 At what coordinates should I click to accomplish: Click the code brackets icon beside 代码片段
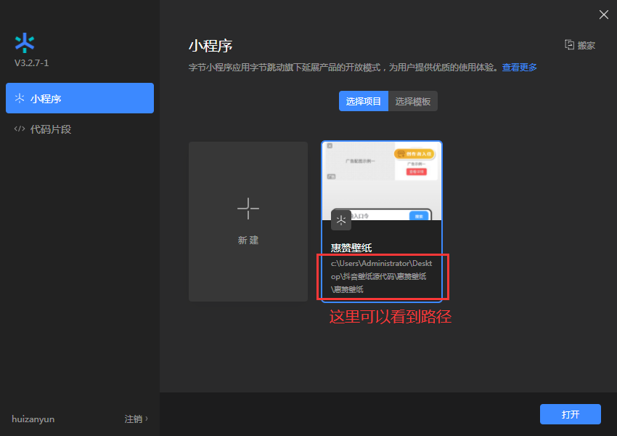coord(20,129)
